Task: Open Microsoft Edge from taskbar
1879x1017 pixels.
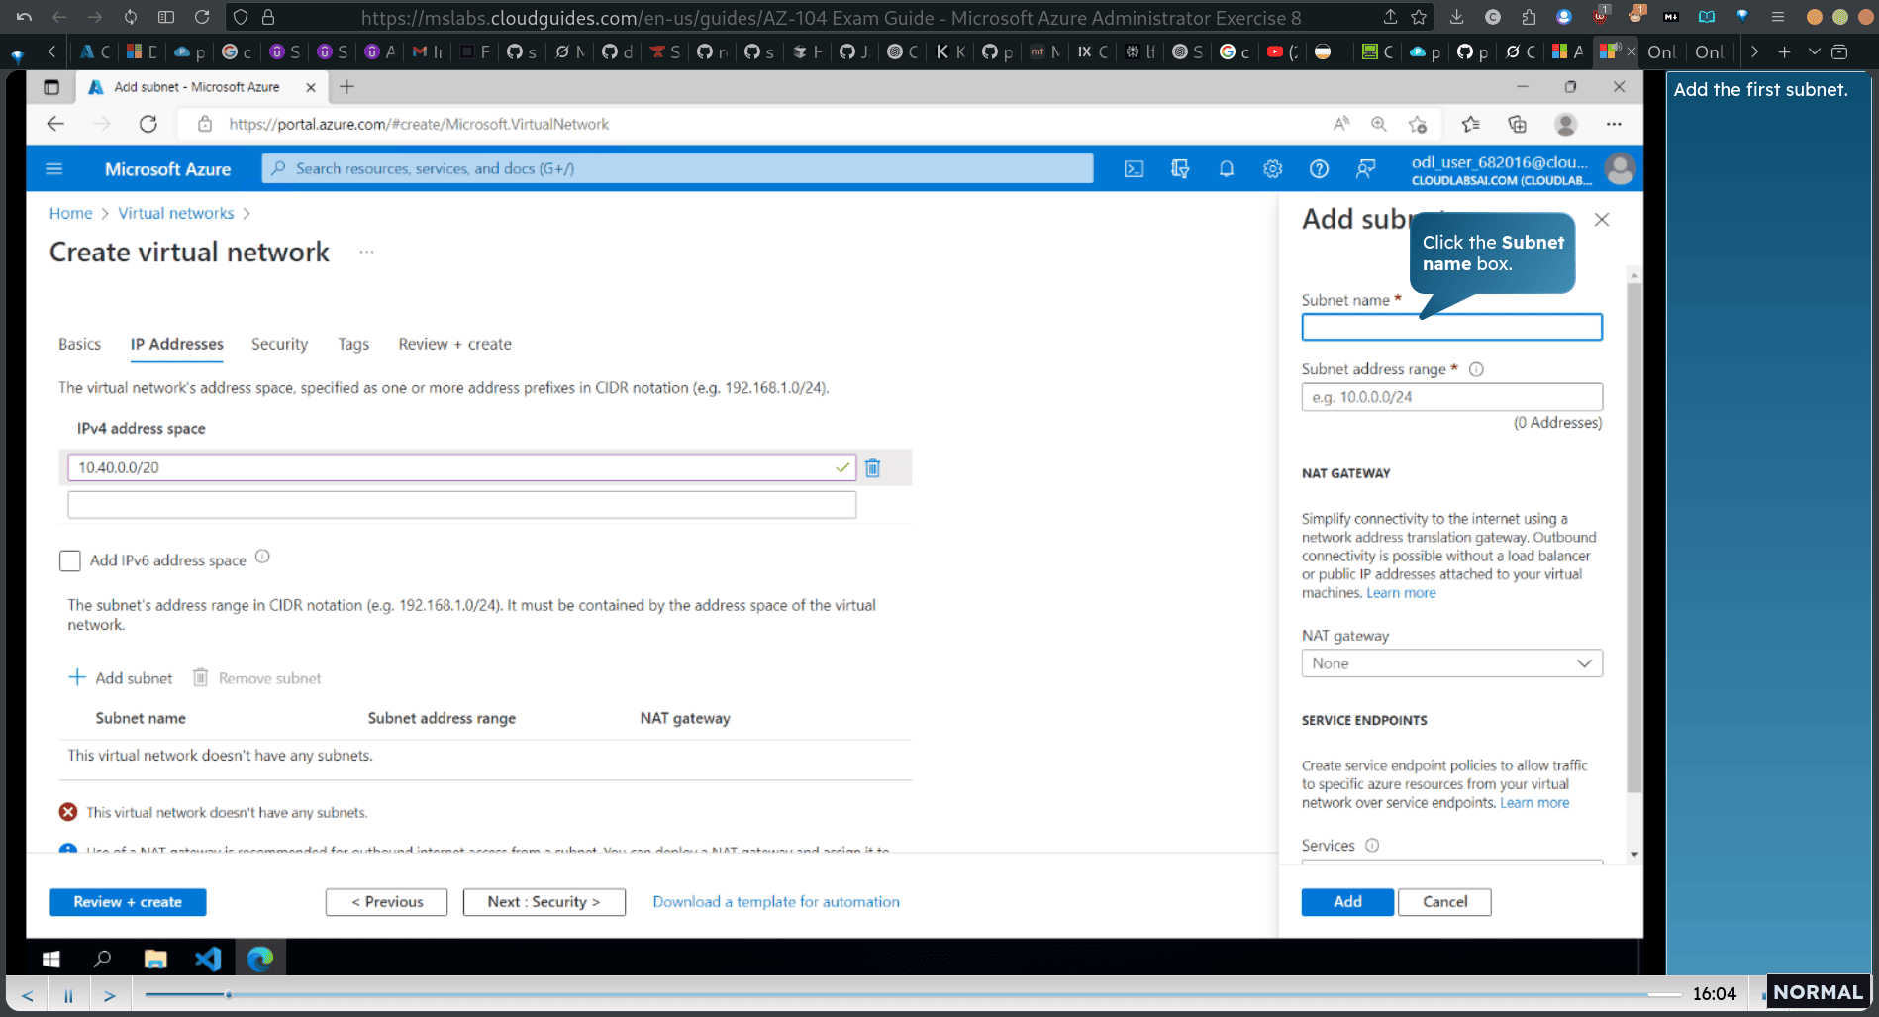Action: pos(260,959)
